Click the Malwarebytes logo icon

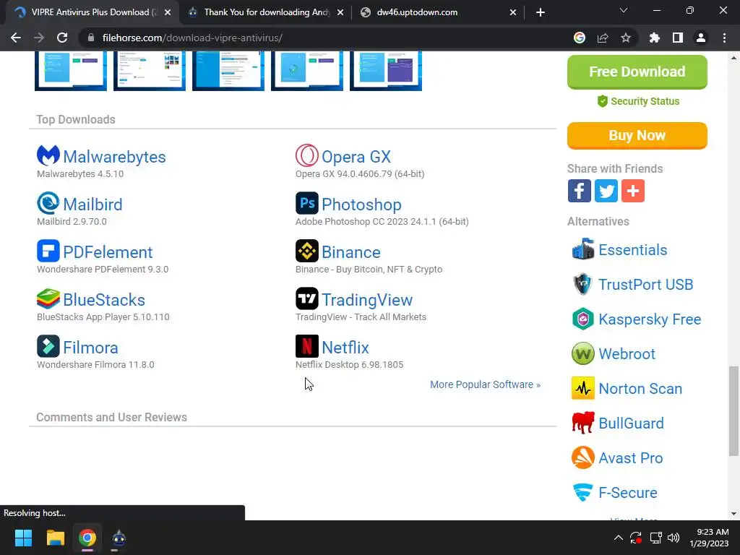point(48,156)
